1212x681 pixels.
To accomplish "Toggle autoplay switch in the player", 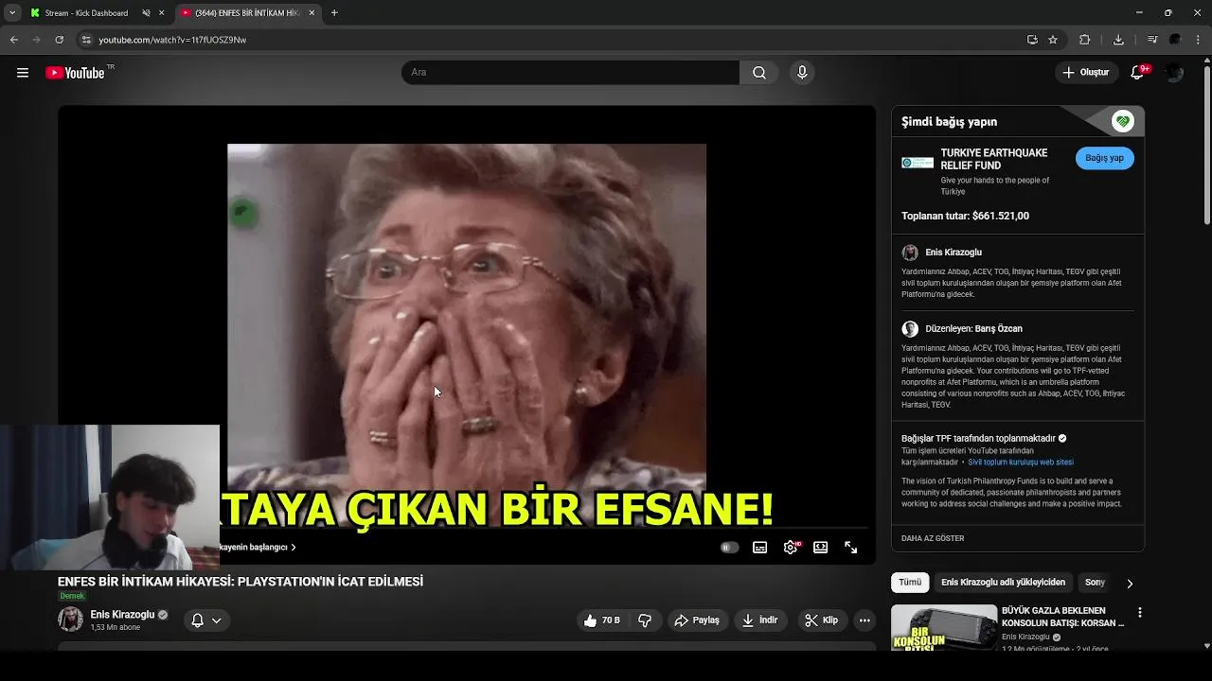I will (x=729, y=548).
